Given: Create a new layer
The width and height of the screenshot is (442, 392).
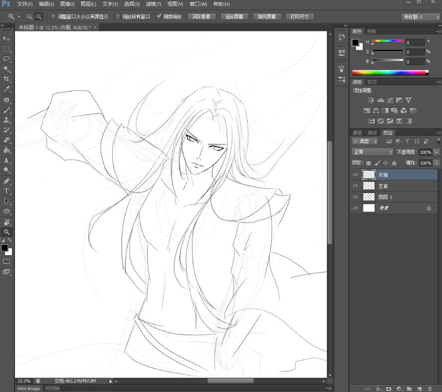Looking at the screenshot, I should pos(420,389).
